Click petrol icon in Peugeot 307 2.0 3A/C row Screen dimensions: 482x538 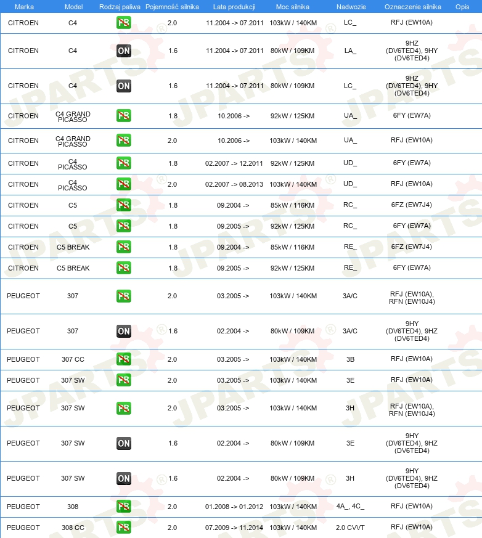click(123, 296)
